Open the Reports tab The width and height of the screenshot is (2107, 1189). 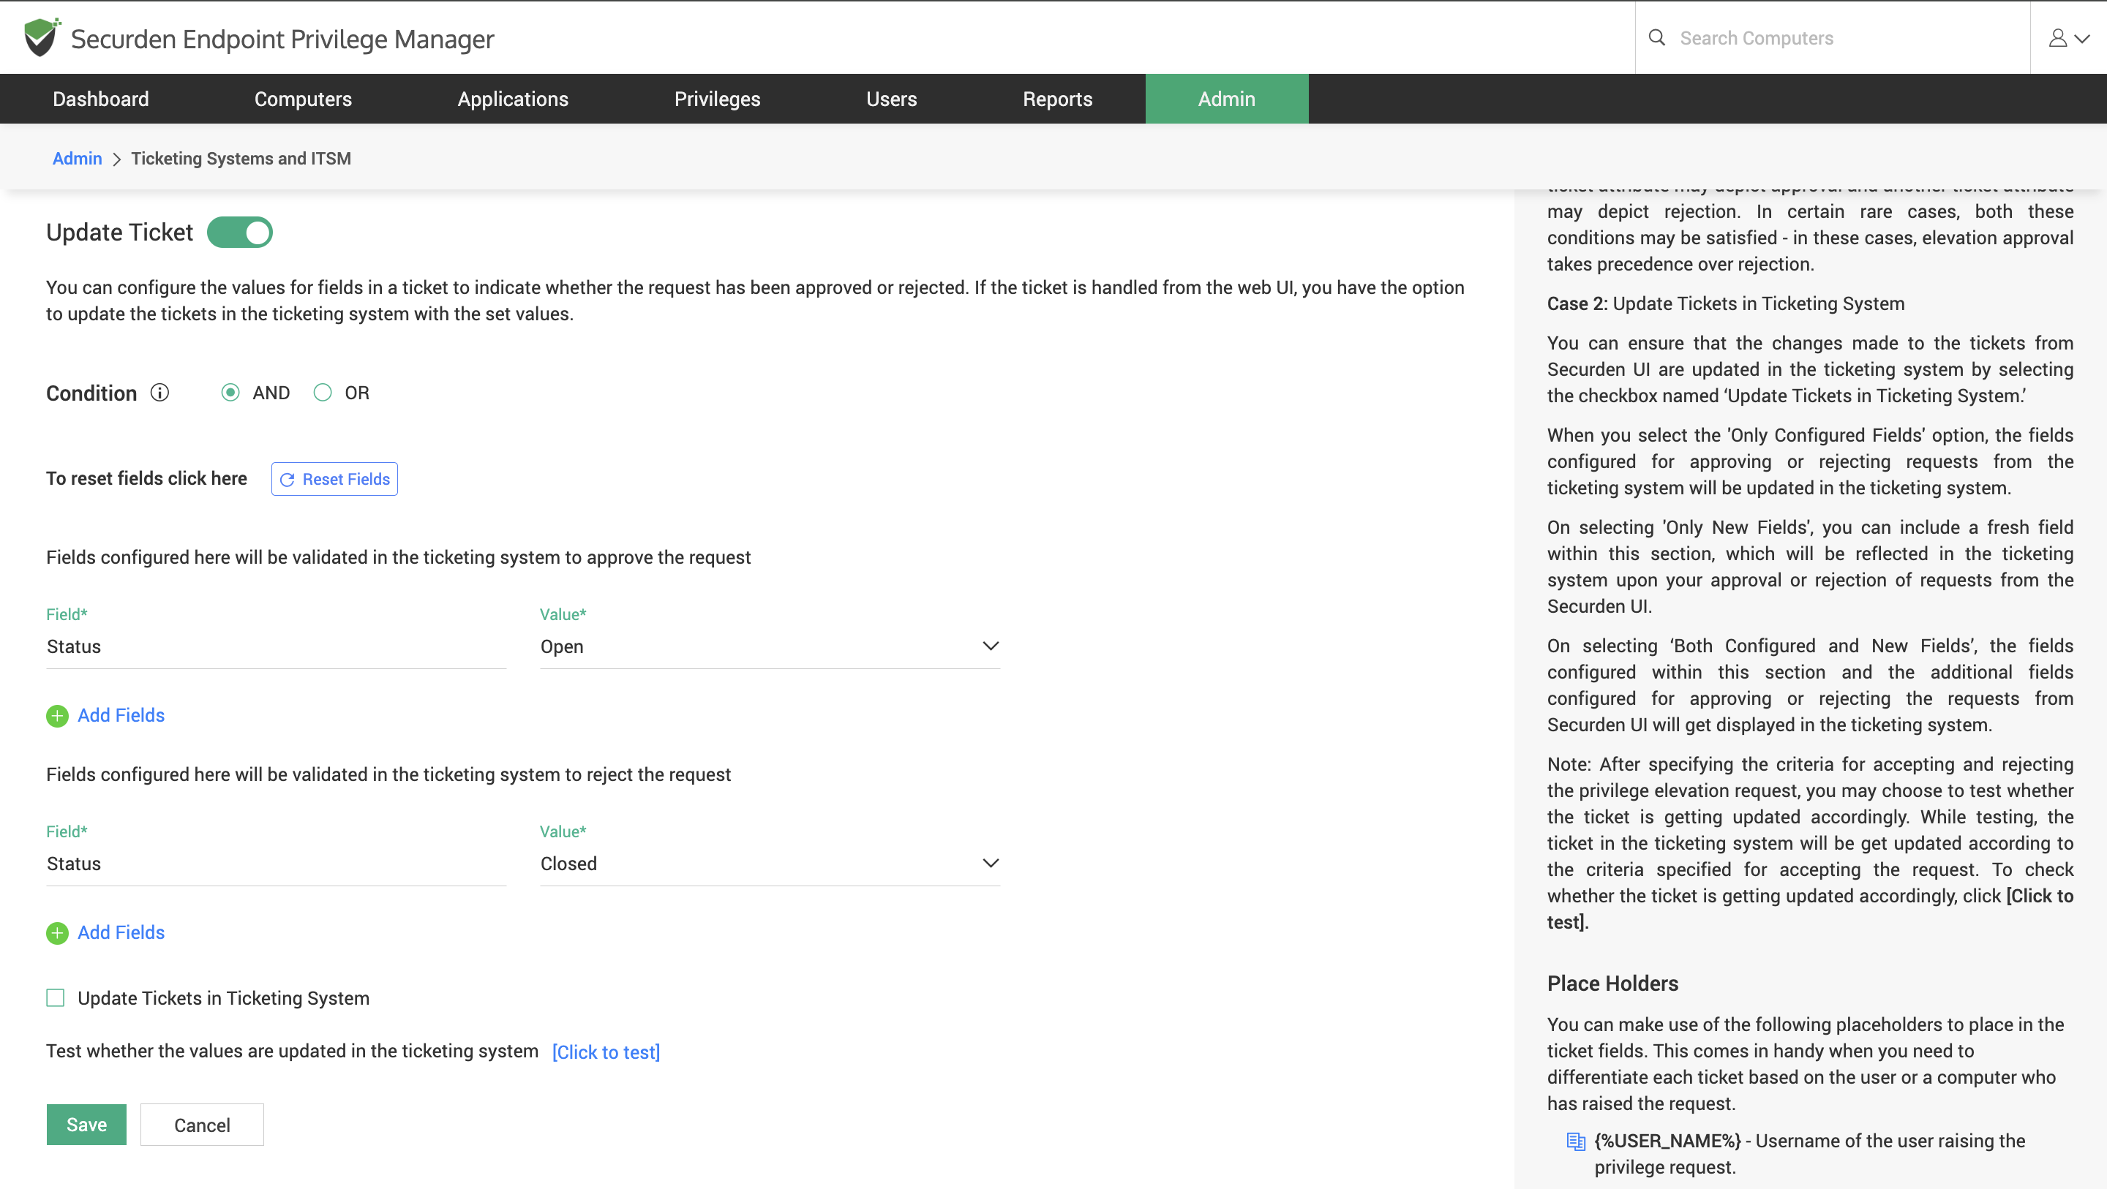[x=1058, y=99]
